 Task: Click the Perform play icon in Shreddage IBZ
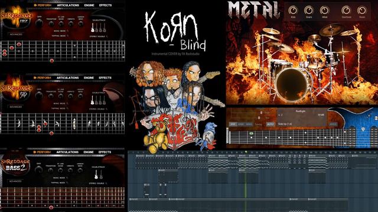coord(35,5)
